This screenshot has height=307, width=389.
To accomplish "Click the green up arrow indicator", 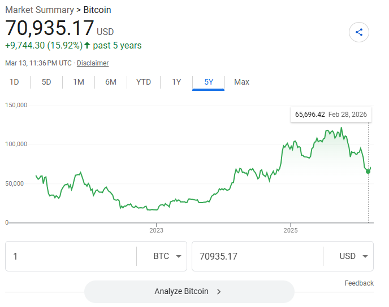I will point(87,45).
